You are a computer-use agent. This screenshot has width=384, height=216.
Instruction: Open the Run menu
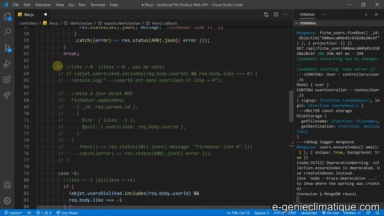pyautogui.click(x=82, y=5)
